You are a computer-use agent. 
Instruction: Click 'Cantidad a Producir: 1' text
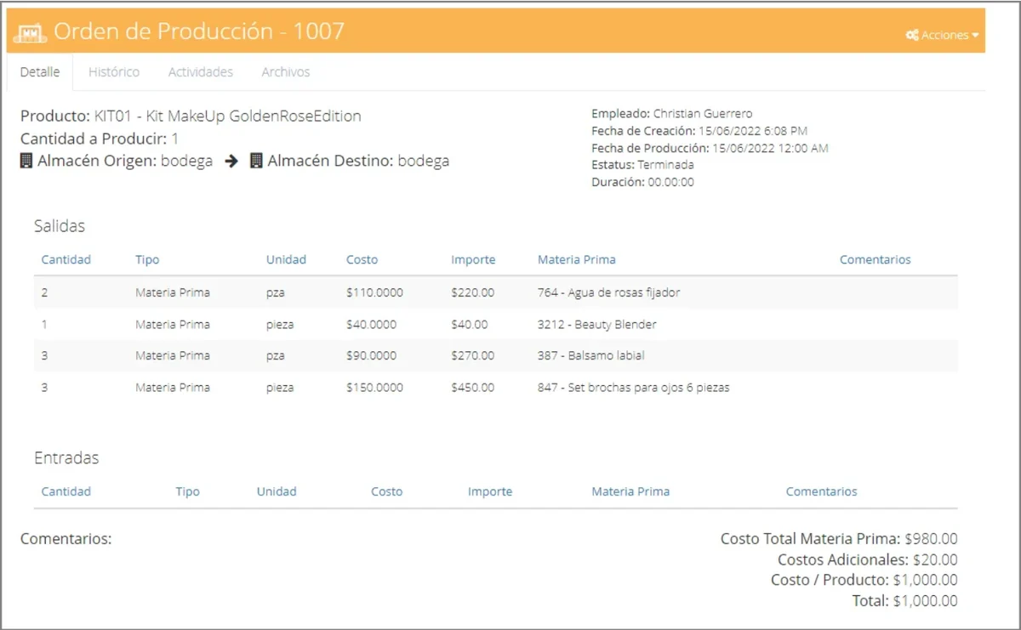point(100,139)
